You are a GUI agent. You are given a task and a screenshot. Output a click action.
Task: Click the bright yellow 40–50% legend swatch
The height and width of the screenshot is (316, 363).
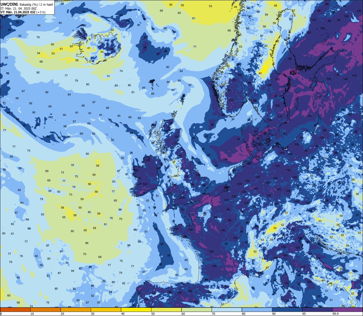pos(136,309)
